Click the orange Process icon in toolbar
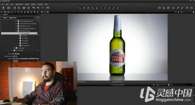This screenshot has height=105, width=195. pos(47,8)
